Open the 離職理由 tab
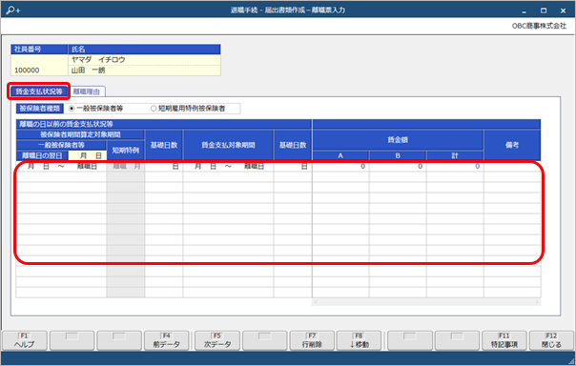Image resolution: width=576 pixels, height=366 pixels. pyautogui.click(x=87, y=91)
